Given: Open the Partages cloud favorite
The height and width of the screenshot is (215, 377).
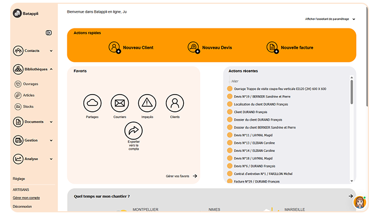Looking at the screenshot, I should click(92, 103).
